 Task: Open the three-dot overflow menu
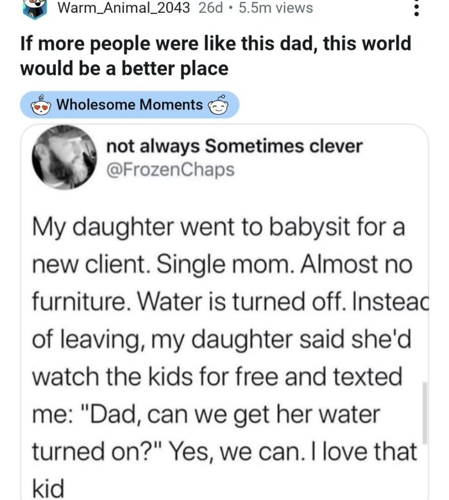click(x=416, y=8)
